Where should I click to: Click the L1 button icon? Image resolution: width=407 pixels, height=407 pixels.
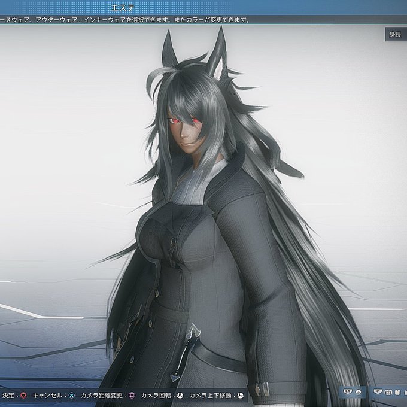pos(347,391)
